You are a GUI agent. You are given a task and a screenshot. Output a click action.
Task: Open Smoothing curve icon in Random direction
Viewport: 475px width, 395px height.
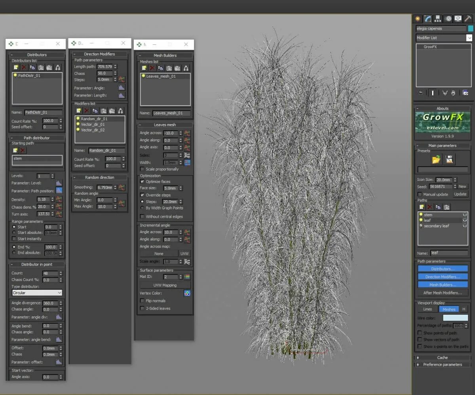122,187
